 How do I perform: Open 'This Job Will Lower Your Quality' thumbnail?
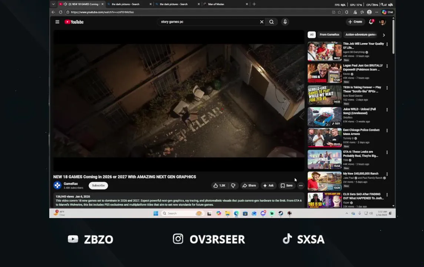325,51
